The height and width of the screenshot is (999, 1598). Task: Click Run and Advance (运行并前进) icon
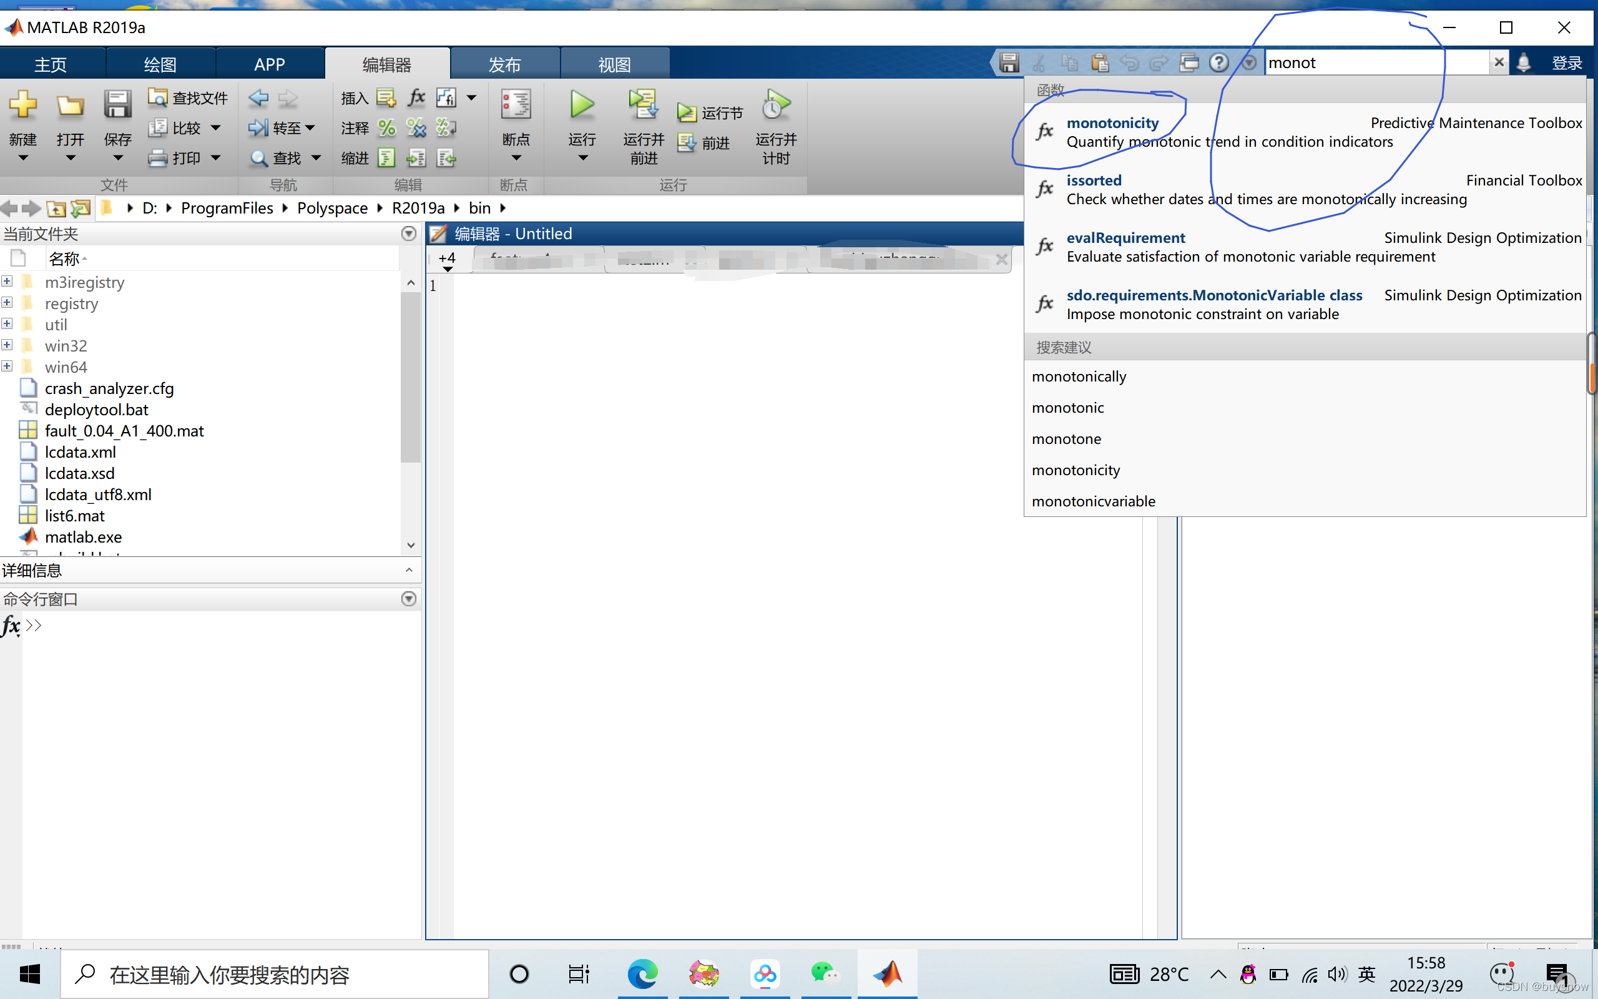pos(643,104)
